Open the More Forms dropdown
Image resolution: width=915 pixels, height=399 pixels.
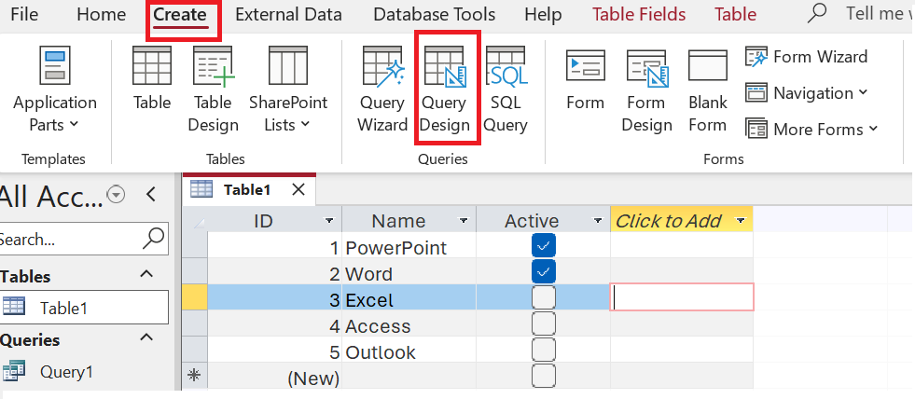coord(811,130)
